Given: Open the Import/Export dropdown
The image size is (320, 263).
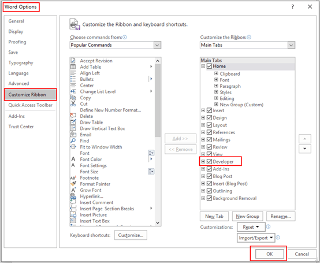Looking at the screenshot, I should pos(256,238).
